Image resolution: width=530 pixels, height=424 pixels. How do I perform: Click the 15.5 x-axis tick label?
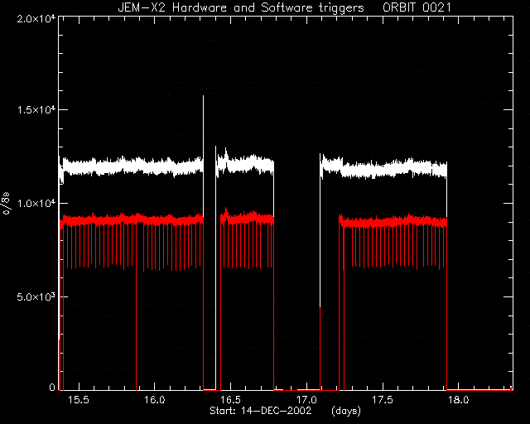79,400
